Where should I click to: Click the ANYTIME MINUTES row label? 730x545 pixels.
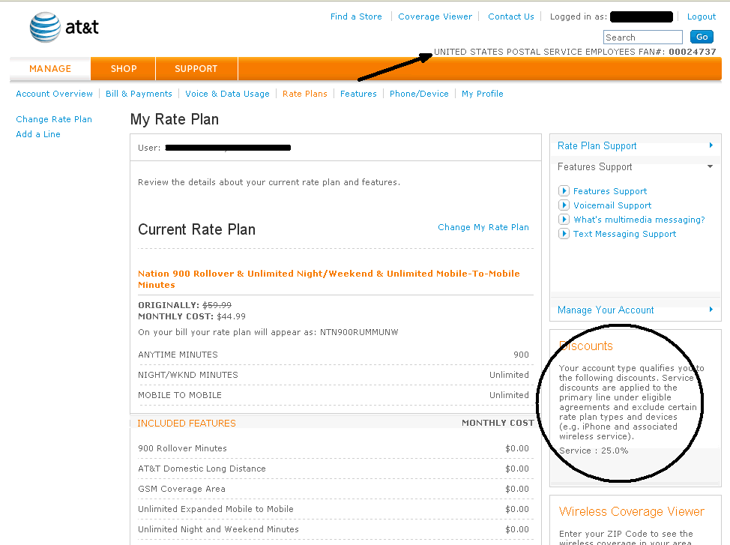point(178,355)
